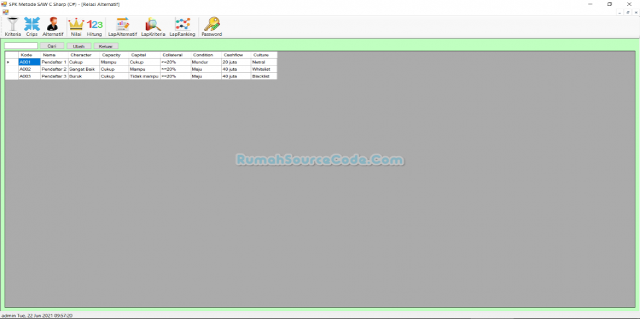Focus the search text field
The image size is (640, 319).
21,46
